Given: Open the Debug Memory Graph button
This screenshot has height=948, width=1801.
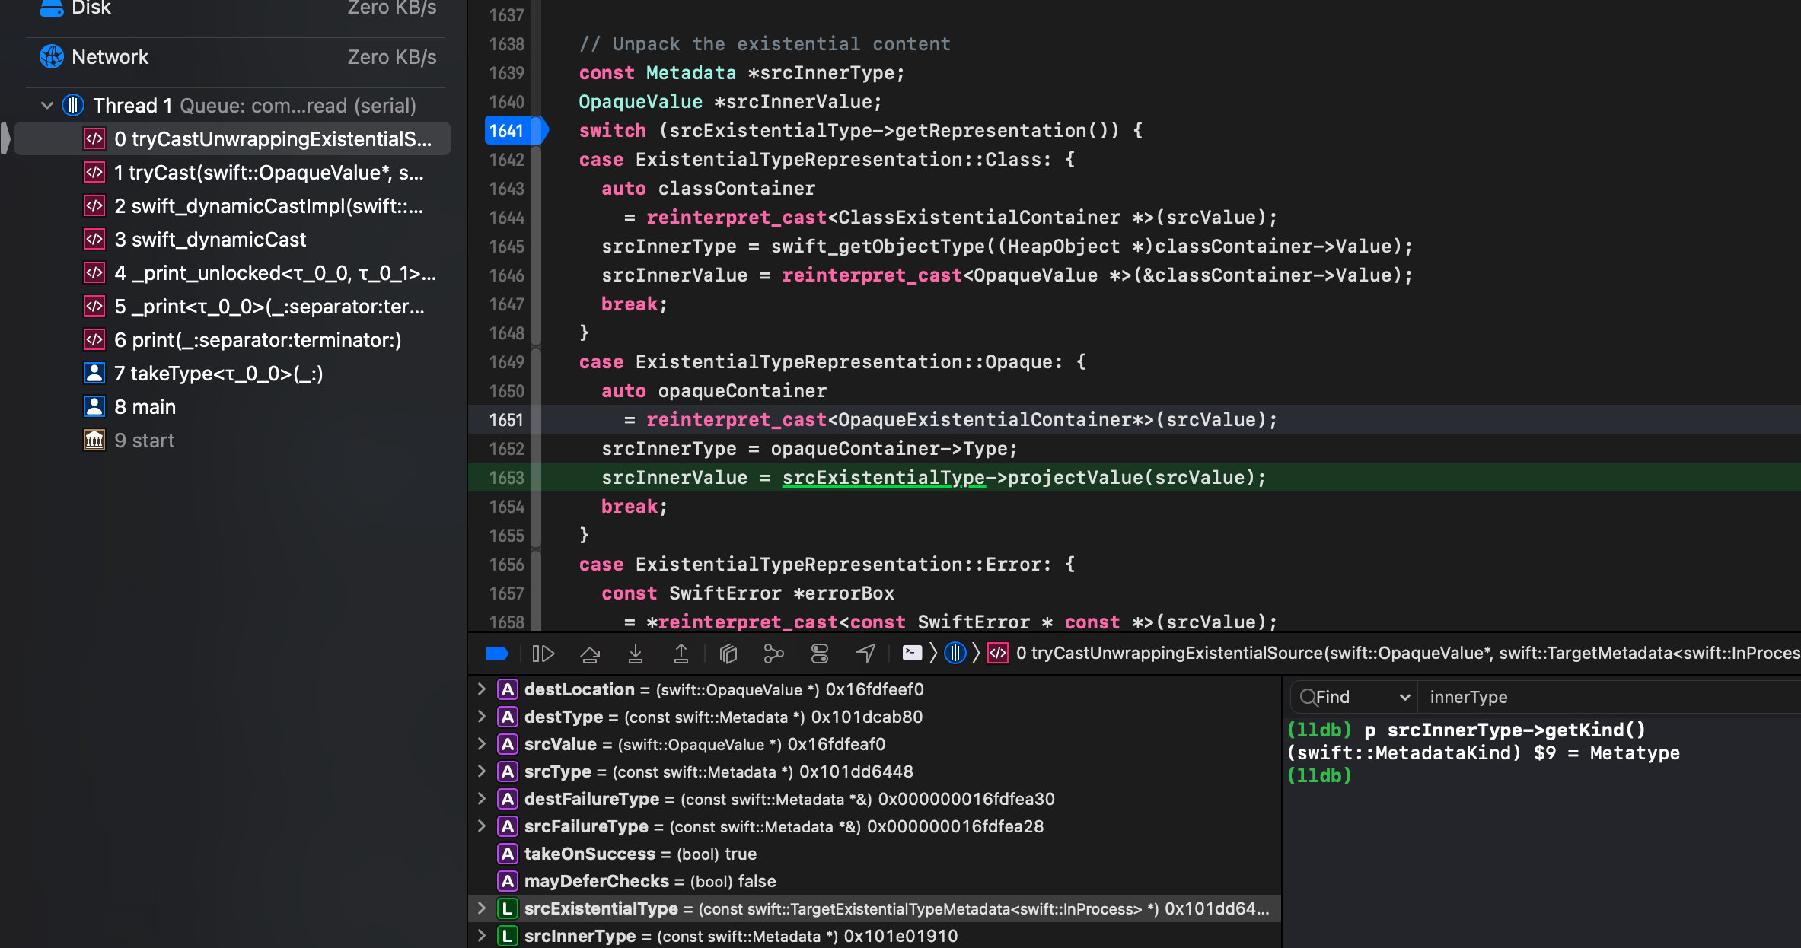Looking at the screenshot, I should pos(773,654).
